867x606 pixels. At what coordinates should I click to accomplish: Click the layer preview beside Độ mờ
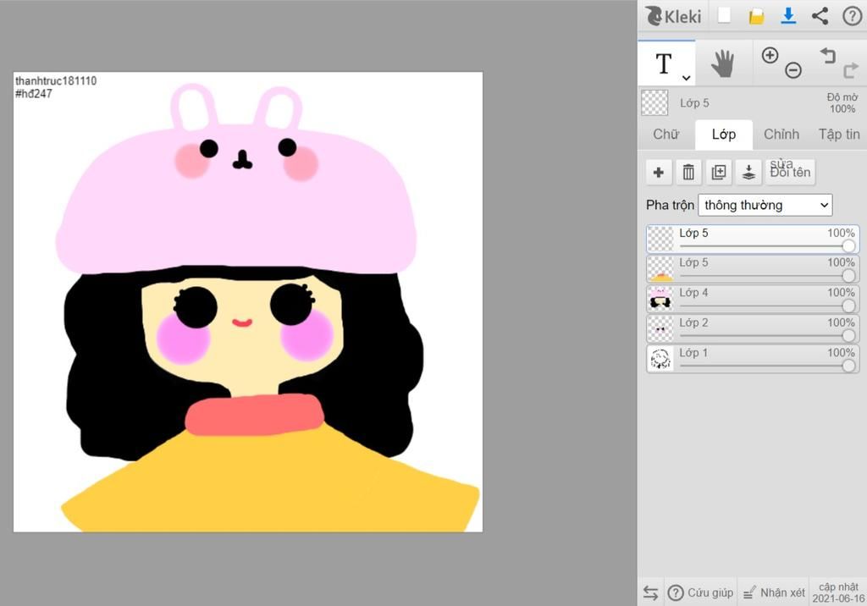pyautogui.click(x=654, y=103)
